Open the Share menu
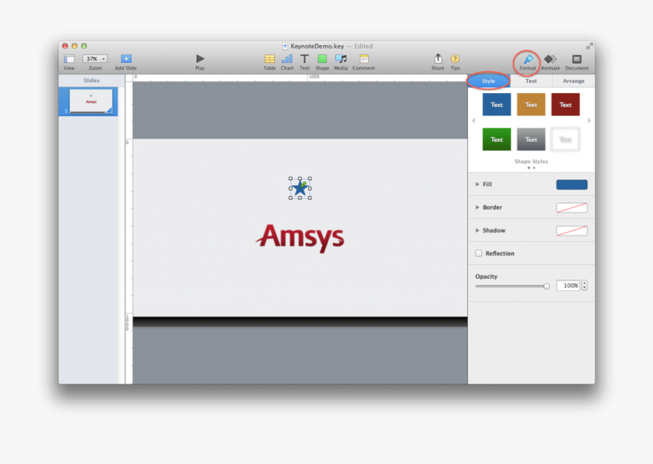 (x=438, y=60)
